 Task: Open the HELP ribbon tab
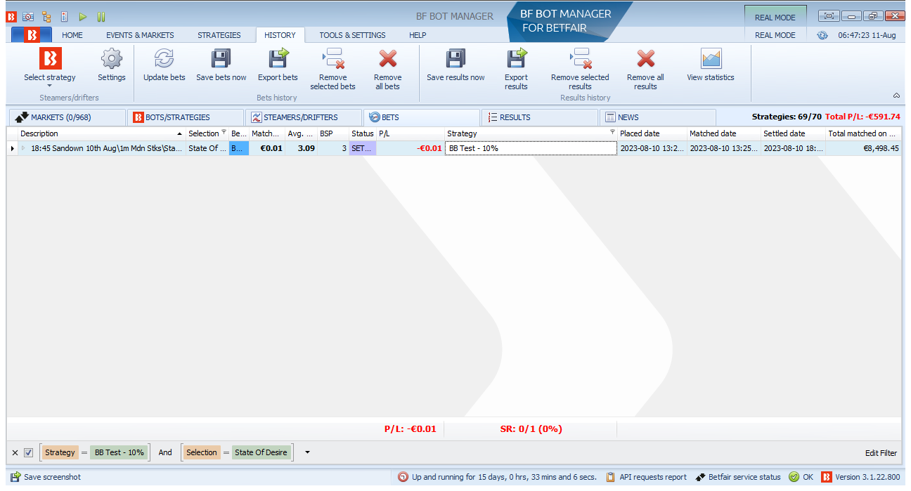[418, 35]
